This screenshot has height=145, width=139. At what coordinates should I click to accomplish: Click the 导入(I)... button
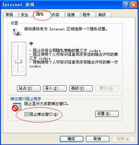[x=55, y=88]
